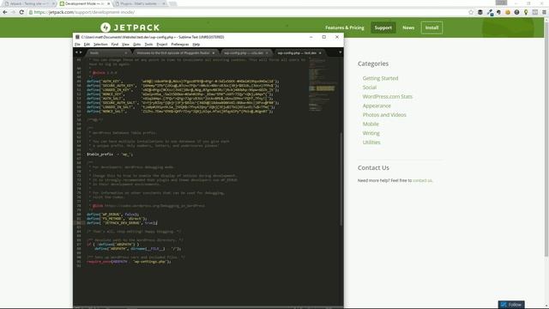Close the Pluggedin Radio tab in Sublime
This screenshot has height=309, width=549.
[214, 53]
